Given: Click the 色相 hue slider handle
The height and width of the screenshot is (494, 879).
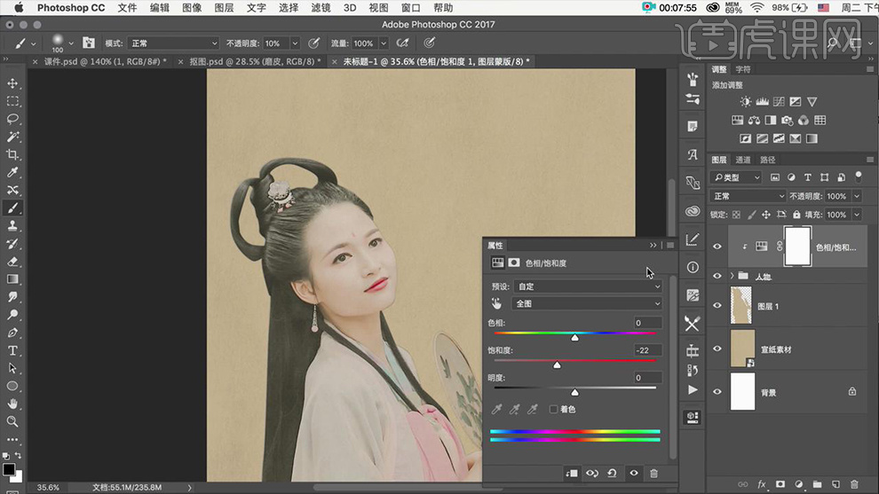Looking at the screenshot, I should point(574,338).
